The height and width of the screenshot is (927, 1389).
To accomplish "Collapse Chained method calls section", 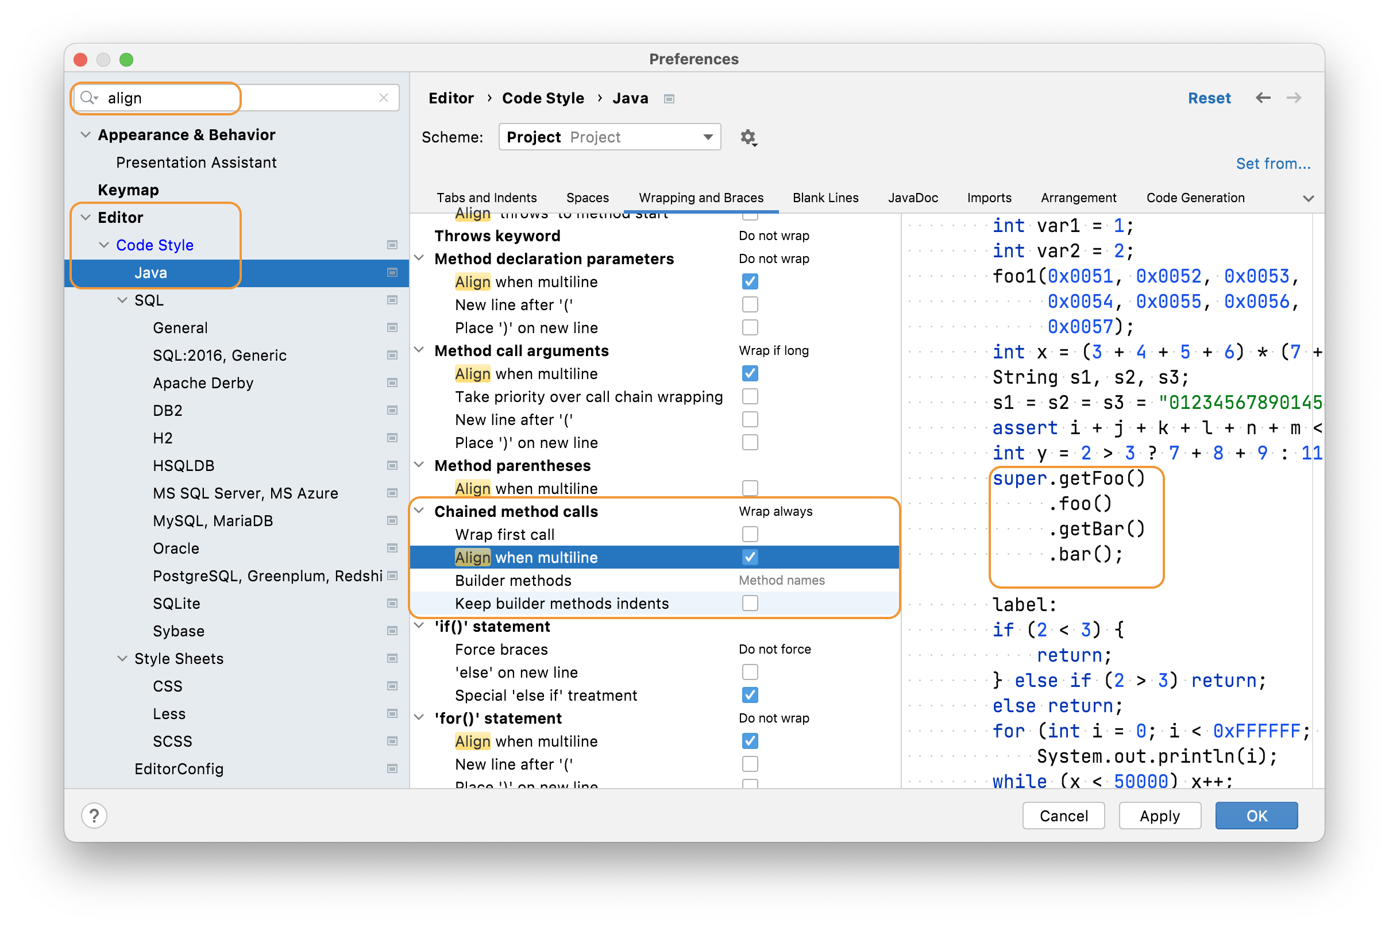I will tap(419, 511).
